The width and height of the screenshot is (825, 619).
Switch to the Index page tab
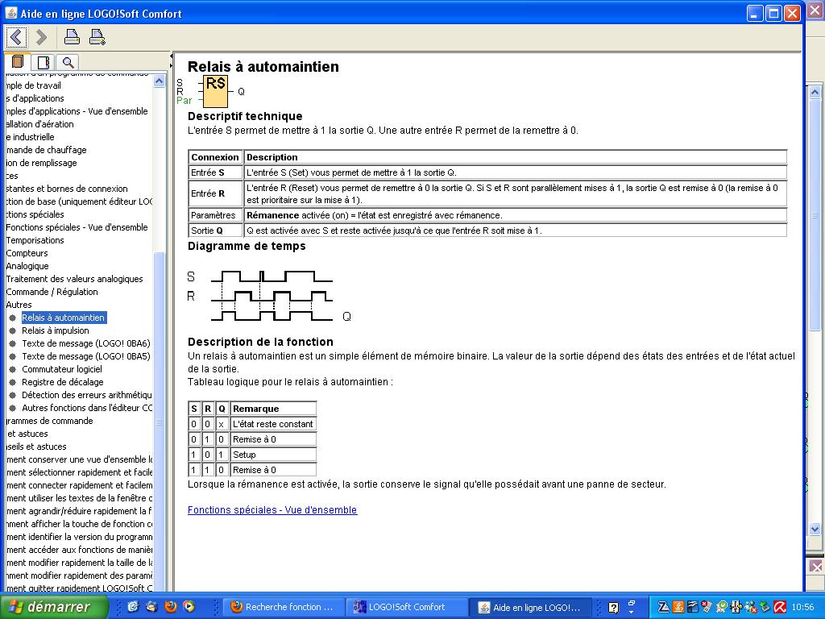pyautogui.click(x=44, y=63)
